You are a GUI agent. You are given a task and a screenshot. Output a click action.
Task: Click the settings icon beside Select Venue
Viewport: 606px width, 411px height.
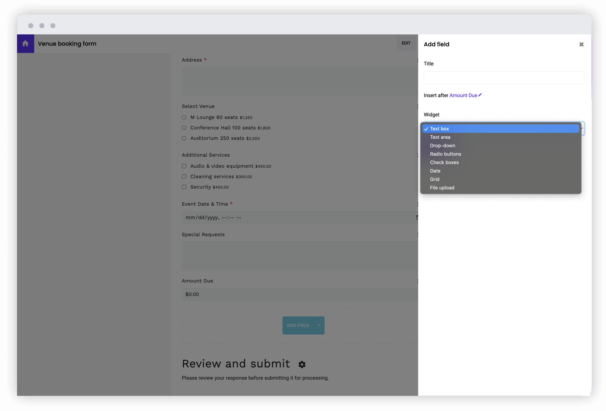(417, 106)
